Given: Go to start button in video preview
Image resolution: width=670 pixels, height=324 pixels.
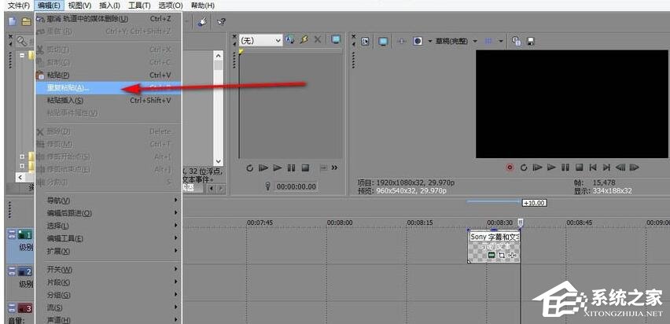Looking at the screenshot, I should pyautogui.click(x=593, y=168).
